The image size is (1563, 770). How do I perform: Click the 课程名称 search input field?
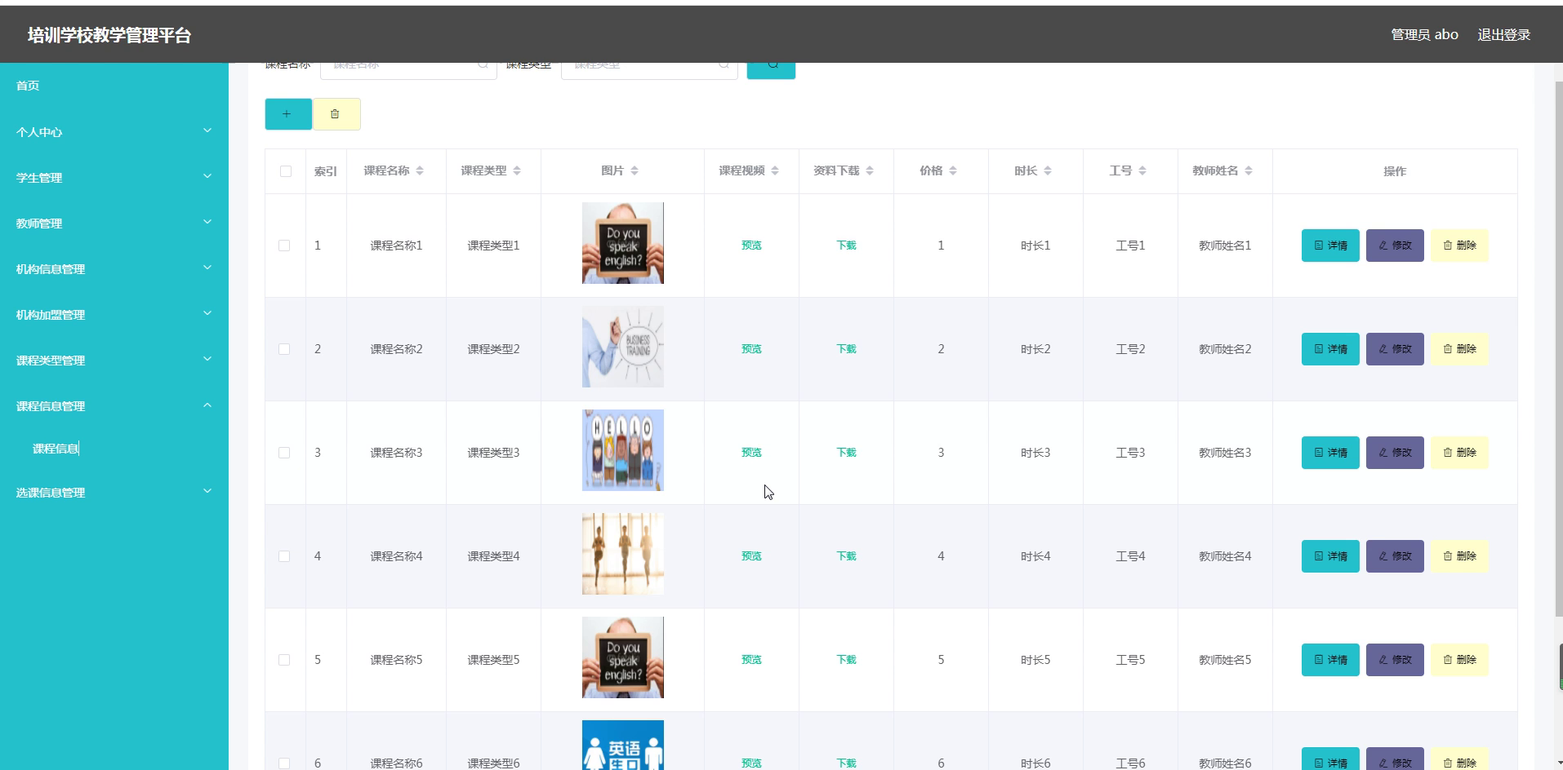point(408,71)
